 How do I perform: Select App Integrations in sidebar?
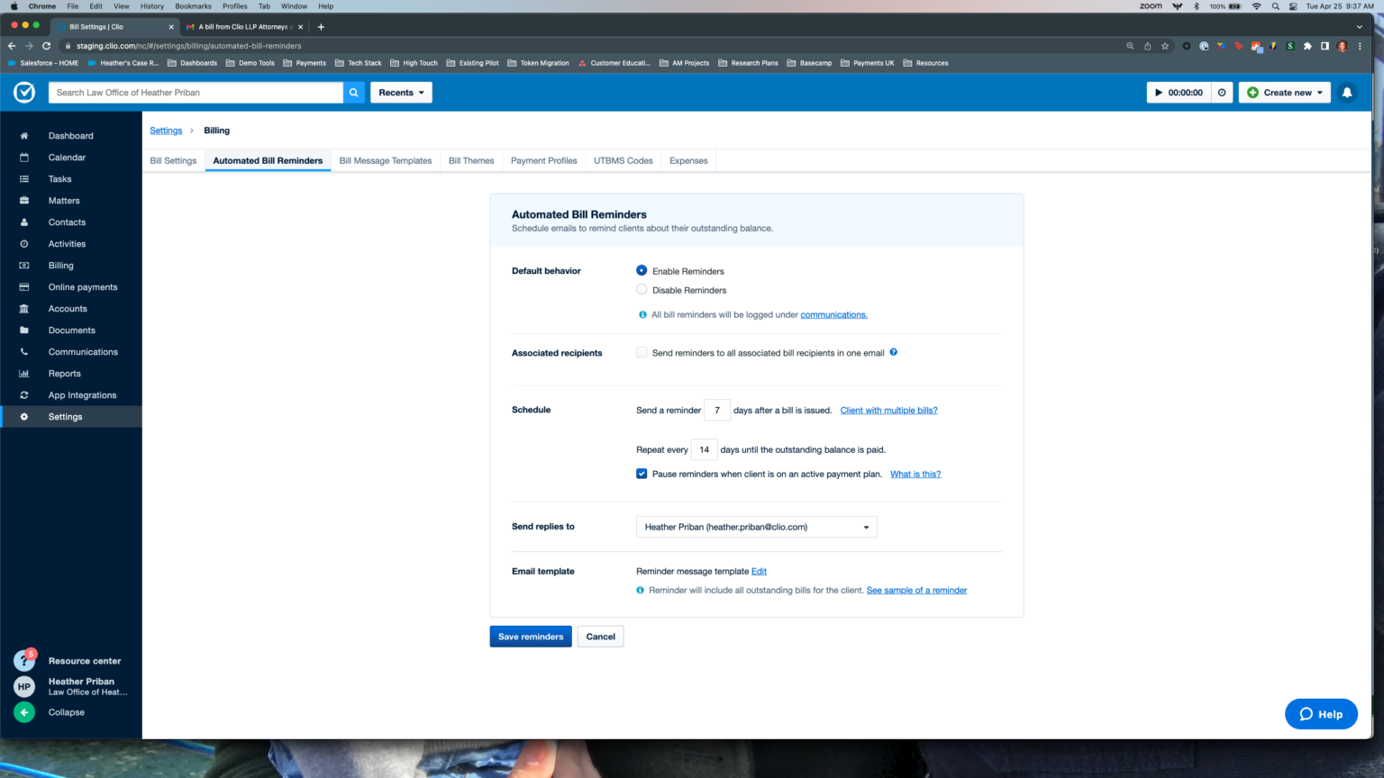82,394
